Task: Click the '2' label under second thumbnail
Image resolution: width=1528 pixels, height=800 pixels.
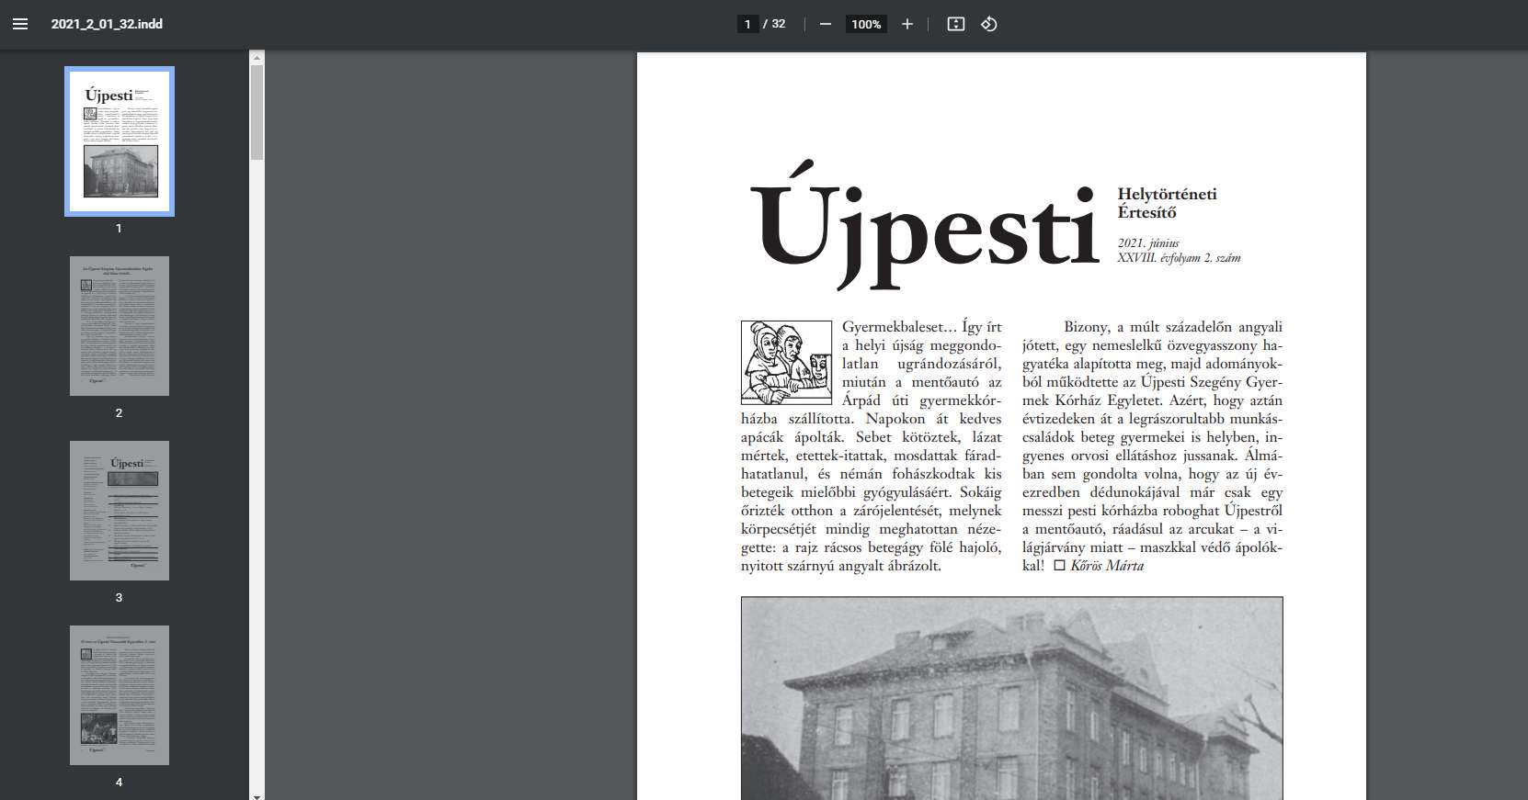Action: pos(119,412)
